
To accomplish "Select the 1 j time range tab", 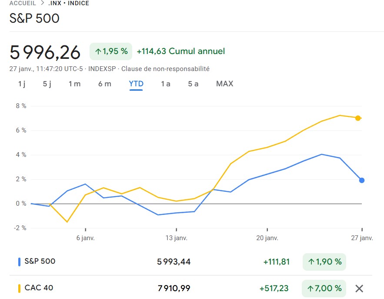I will pos(22,84).
